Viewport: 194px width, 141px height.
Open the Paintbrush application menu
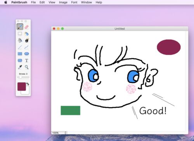click(x=19, y=2)
